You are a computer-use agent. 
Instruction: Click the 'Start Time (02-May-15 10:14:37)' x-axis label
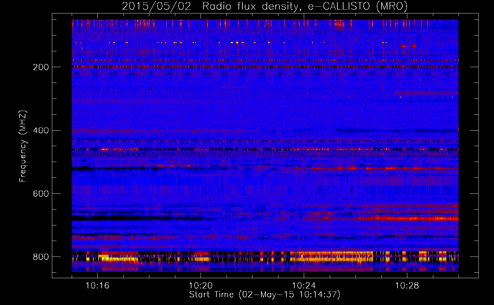(x=265, y=295)
